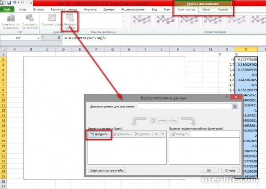
Task: Click Отмена to cancel the dialog
Action: pos(230,170)
